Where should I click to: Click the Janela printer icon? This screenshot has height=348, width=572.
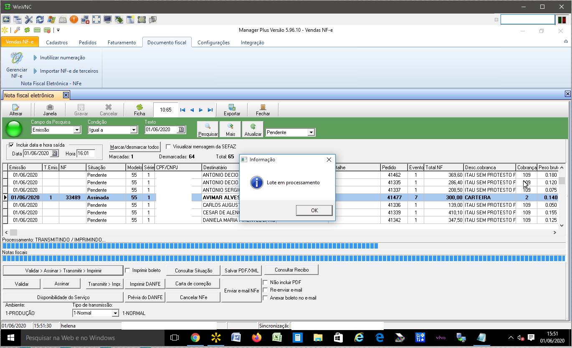point(50,107)
